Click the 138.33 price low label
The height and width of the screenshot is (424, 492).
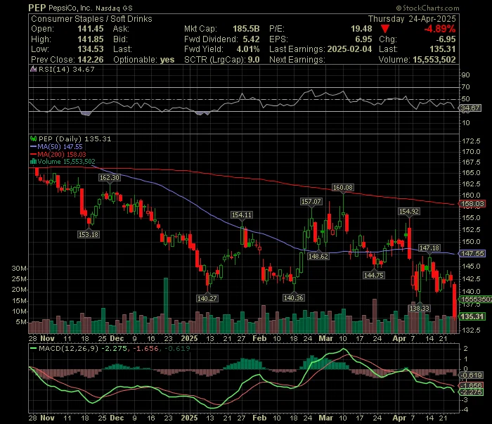pos(419,309)
